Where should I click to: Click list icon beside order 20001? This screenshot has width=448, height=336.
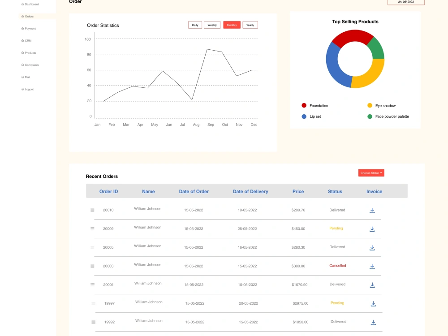click(92, 284)
